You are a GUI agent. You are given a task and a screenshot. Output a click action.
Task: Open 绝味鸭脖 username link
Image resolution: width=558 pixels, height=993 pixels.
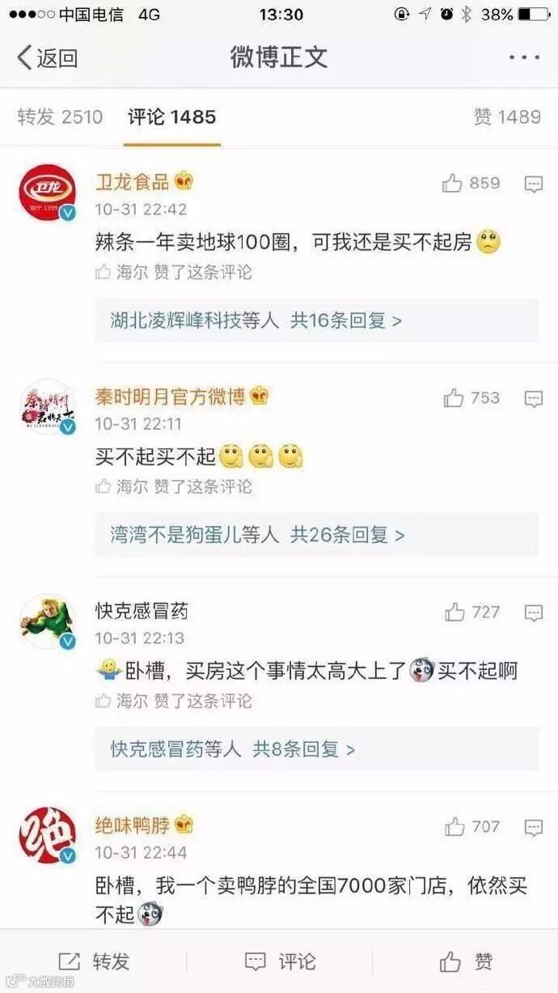click(133, 825)
